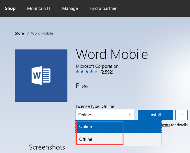The height and width of the screenshot is (153, 190).
Task: Open the Shop tab
Action: coord(10,8)
